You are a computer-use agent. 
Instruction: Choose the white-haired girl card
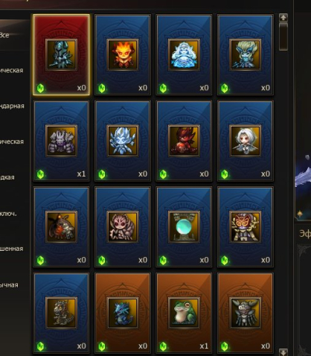tap(246, 141)
